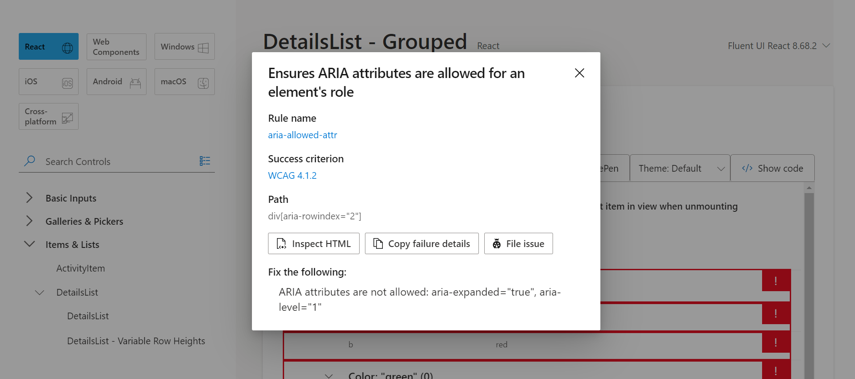Screen dimensions: 855x379
Task: Toggle the list view icon beside search
Action: (205, 161)
